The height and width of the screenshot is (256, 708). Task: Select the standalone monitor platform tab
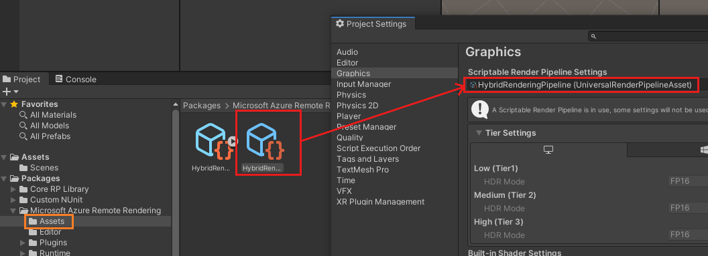[x=548, y=150]
